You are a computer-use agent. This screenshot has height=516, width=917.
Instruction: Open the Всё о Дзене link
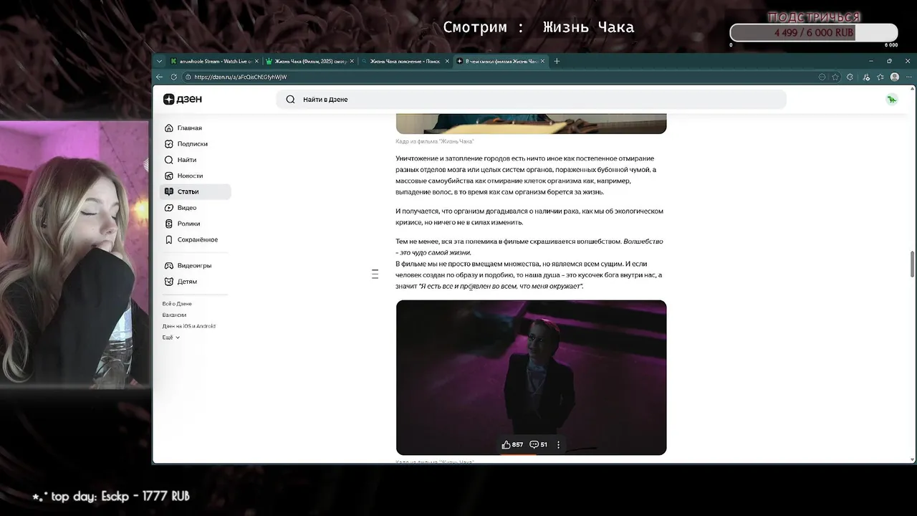pos(177,304)
